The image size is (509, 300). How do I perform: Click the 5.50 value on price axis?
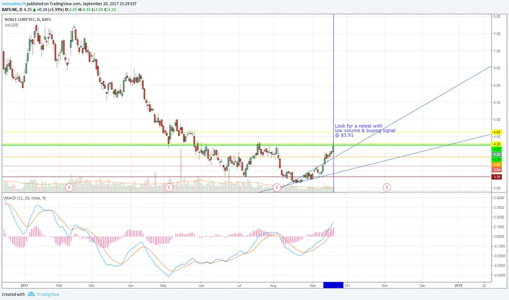[496, 103]
